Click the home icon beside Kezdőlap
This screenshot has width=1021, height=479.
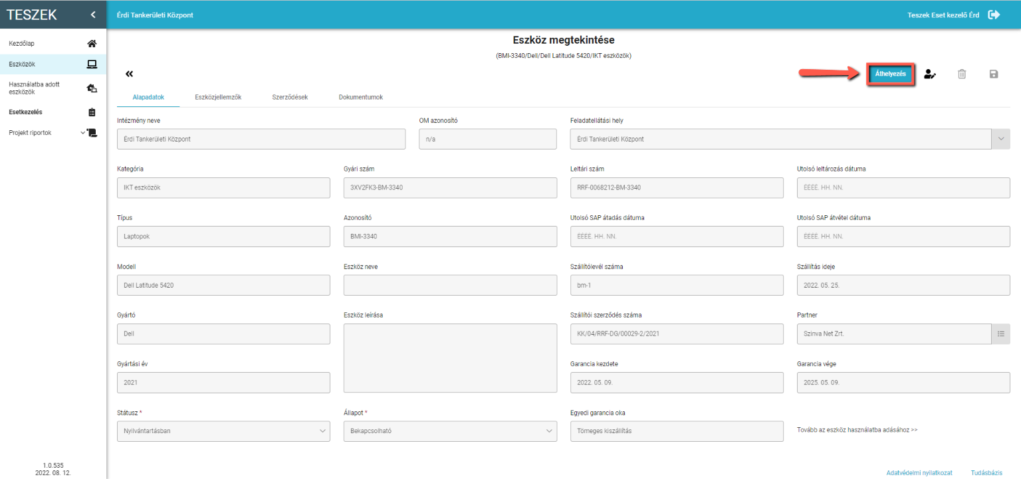click(92, 44)
